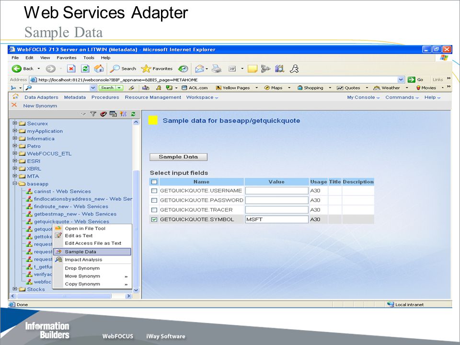Open the Favorites star panel

pyautogui.click(x=146, y=69)
